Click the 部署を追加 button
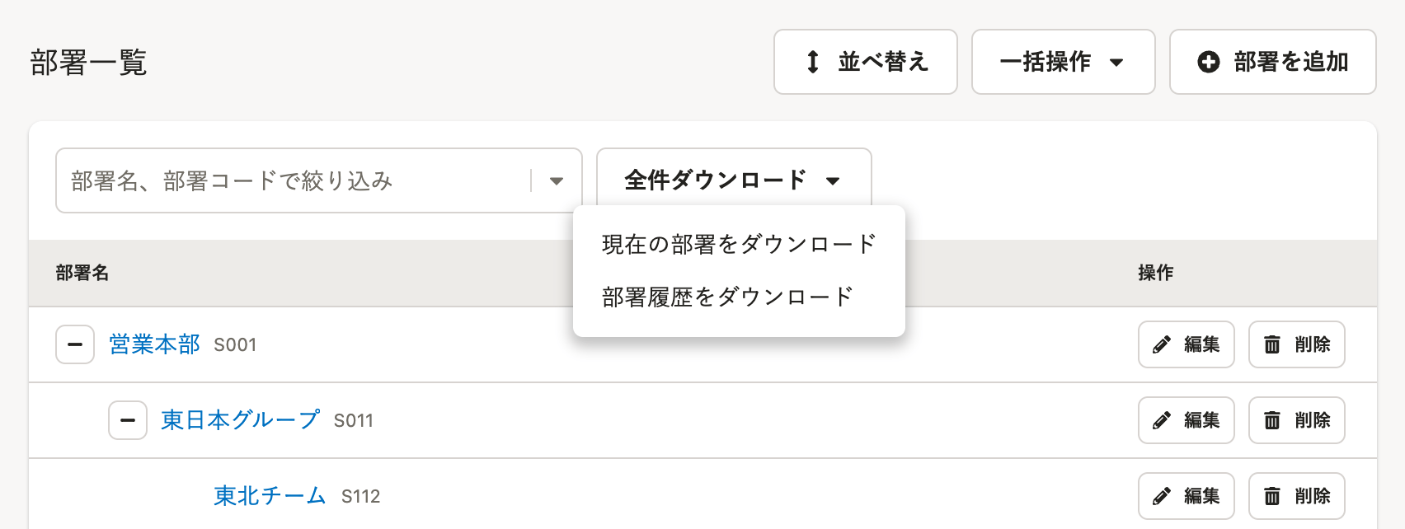Image resolution: width=1405 pixels, height=529 pixels. [x=1273, y=62]
